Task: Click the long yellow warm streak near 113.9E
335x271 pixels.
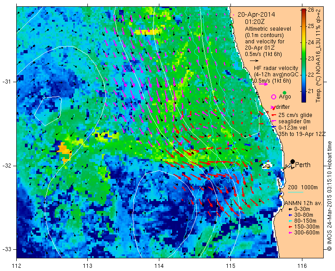Action: (148, 32)
